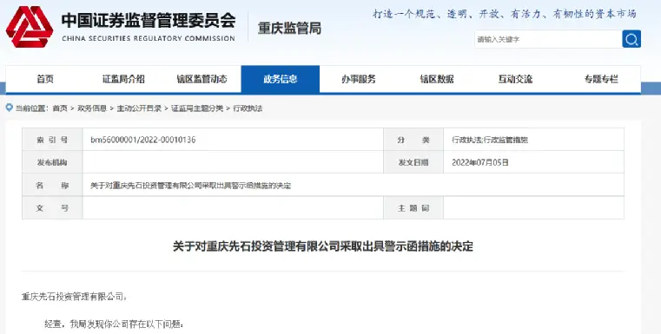Click the 发布机构 label cell

pos(52,162)
